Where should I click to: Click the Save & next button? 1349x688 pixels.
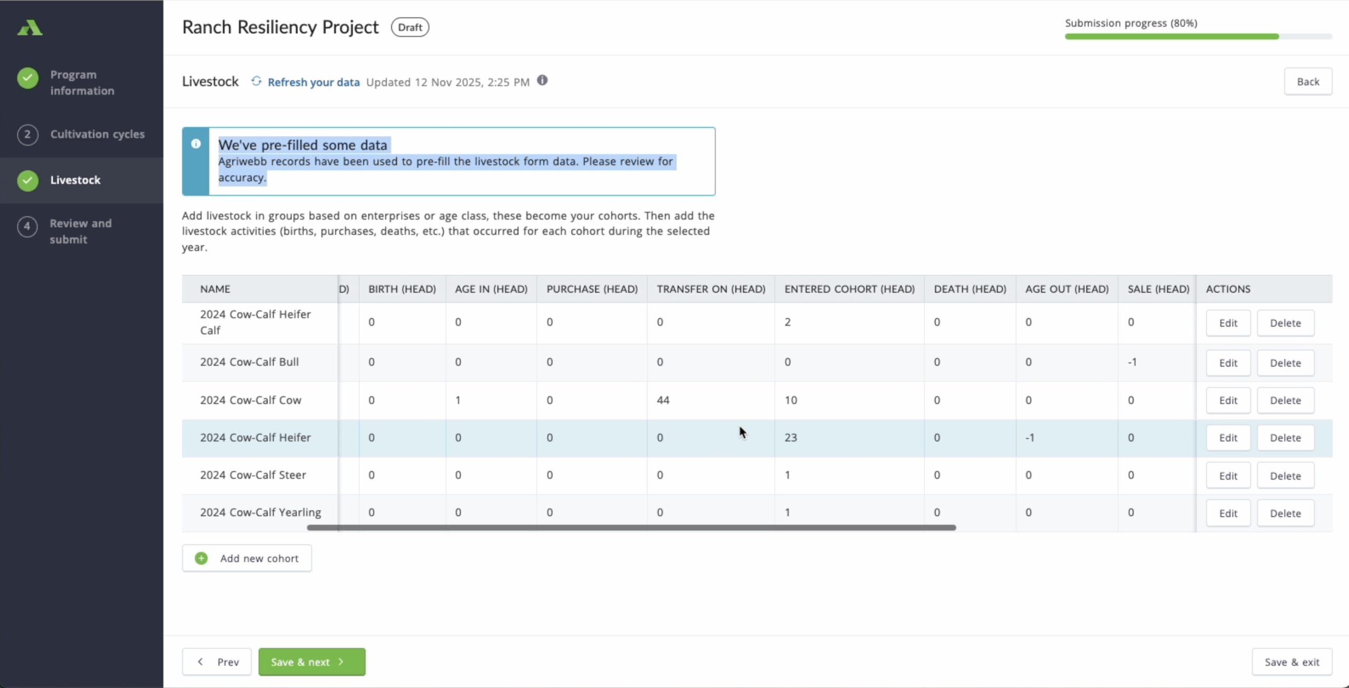(311, 661)
